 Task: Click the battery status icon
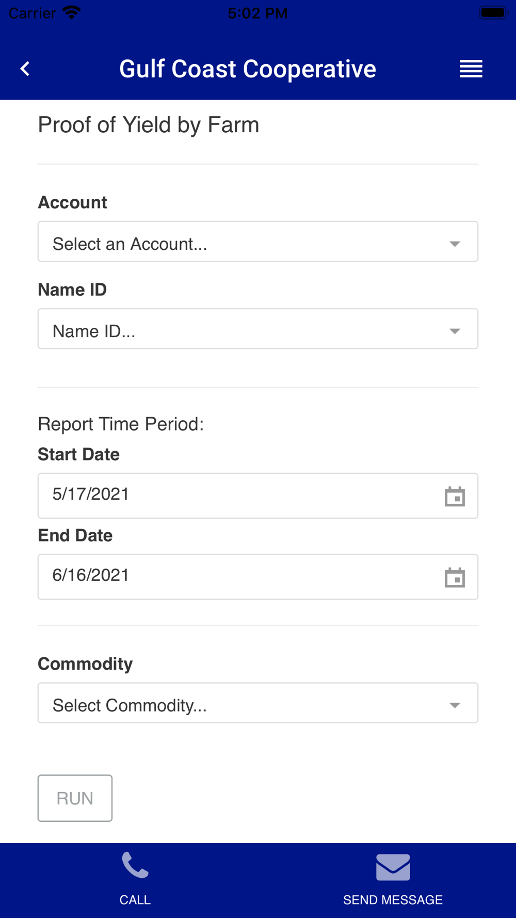tap(493, 12)
